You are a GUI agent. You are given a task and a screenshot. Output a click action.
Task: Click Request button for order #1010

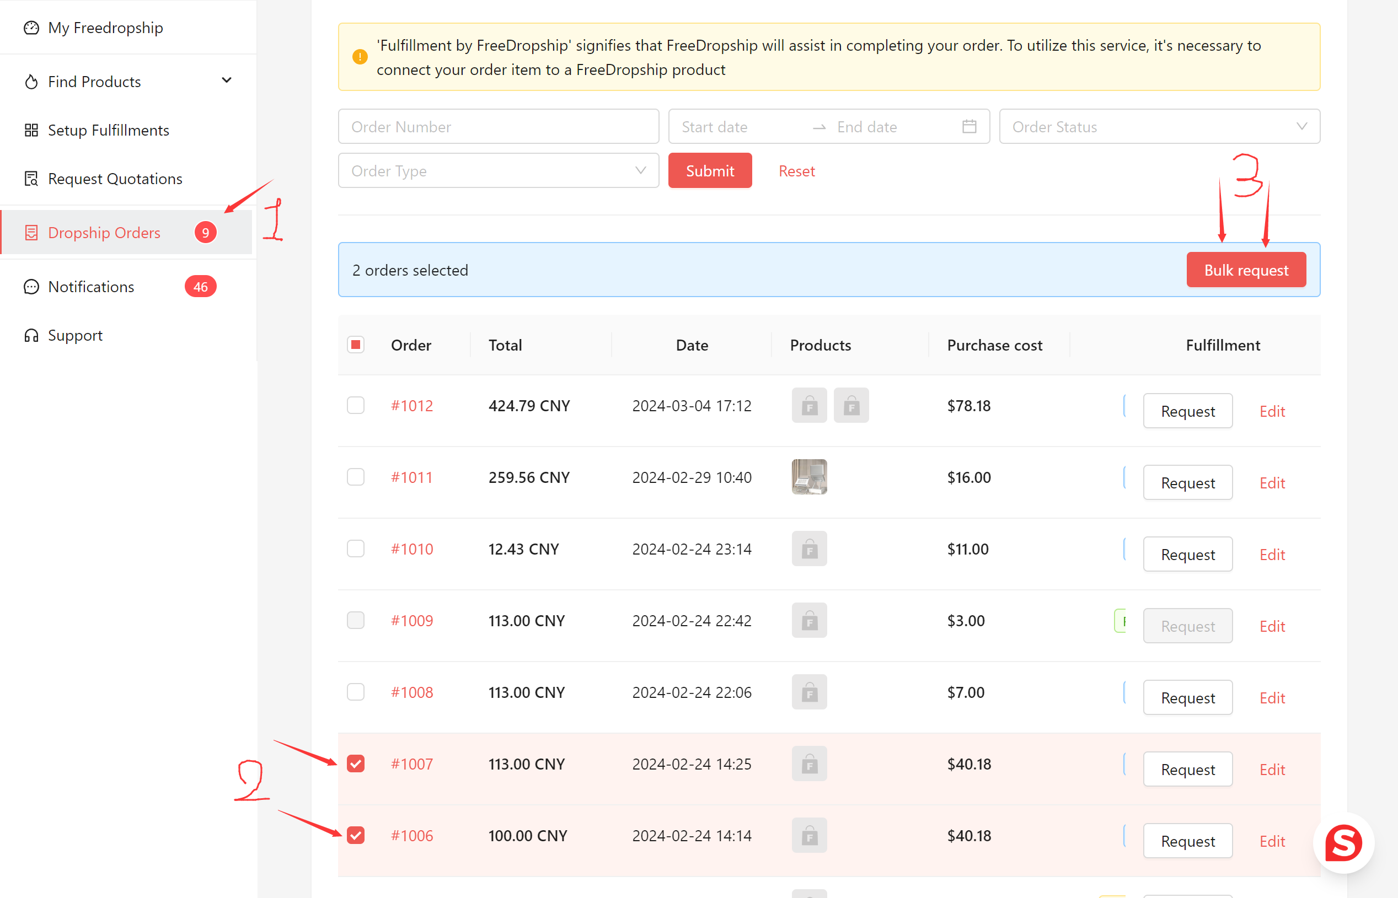[x=1187, y=555]
